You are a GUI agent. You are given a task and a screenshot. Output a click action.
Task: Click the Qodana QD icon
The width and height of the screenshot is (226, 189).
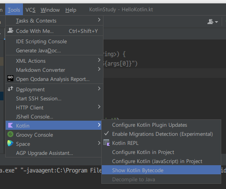coord(10,78)
